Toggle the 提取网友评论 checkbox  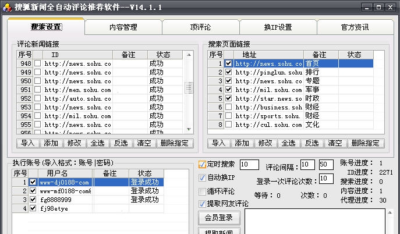202,204
